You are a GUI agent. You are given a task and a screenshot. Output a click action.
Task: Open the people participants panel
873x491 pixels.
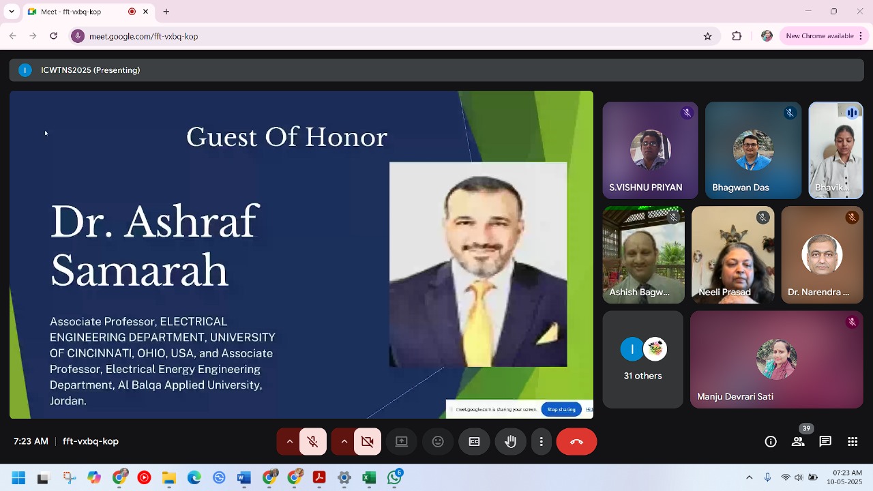[798, 442]
